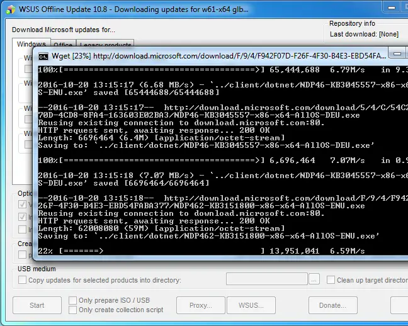Click the 'USB medium' group label
Screen dimensions: 408x326
tap(37, 269)
